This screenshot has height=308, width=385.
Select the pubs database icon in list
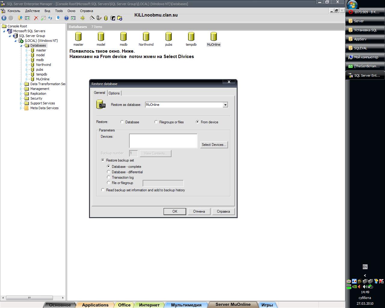(x=168, y=37)
